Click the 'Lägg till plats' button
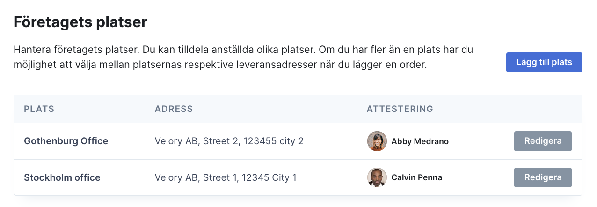Image resolution: width=597 pixels, height=207 pixels. click(x=544, y=62)
